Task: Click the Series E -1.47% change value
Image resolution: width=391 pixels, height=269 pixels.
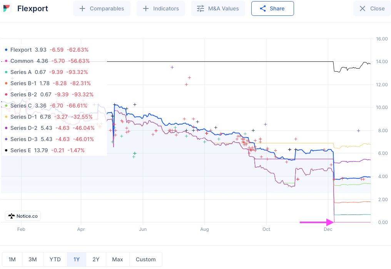Action: coord(76,150)
